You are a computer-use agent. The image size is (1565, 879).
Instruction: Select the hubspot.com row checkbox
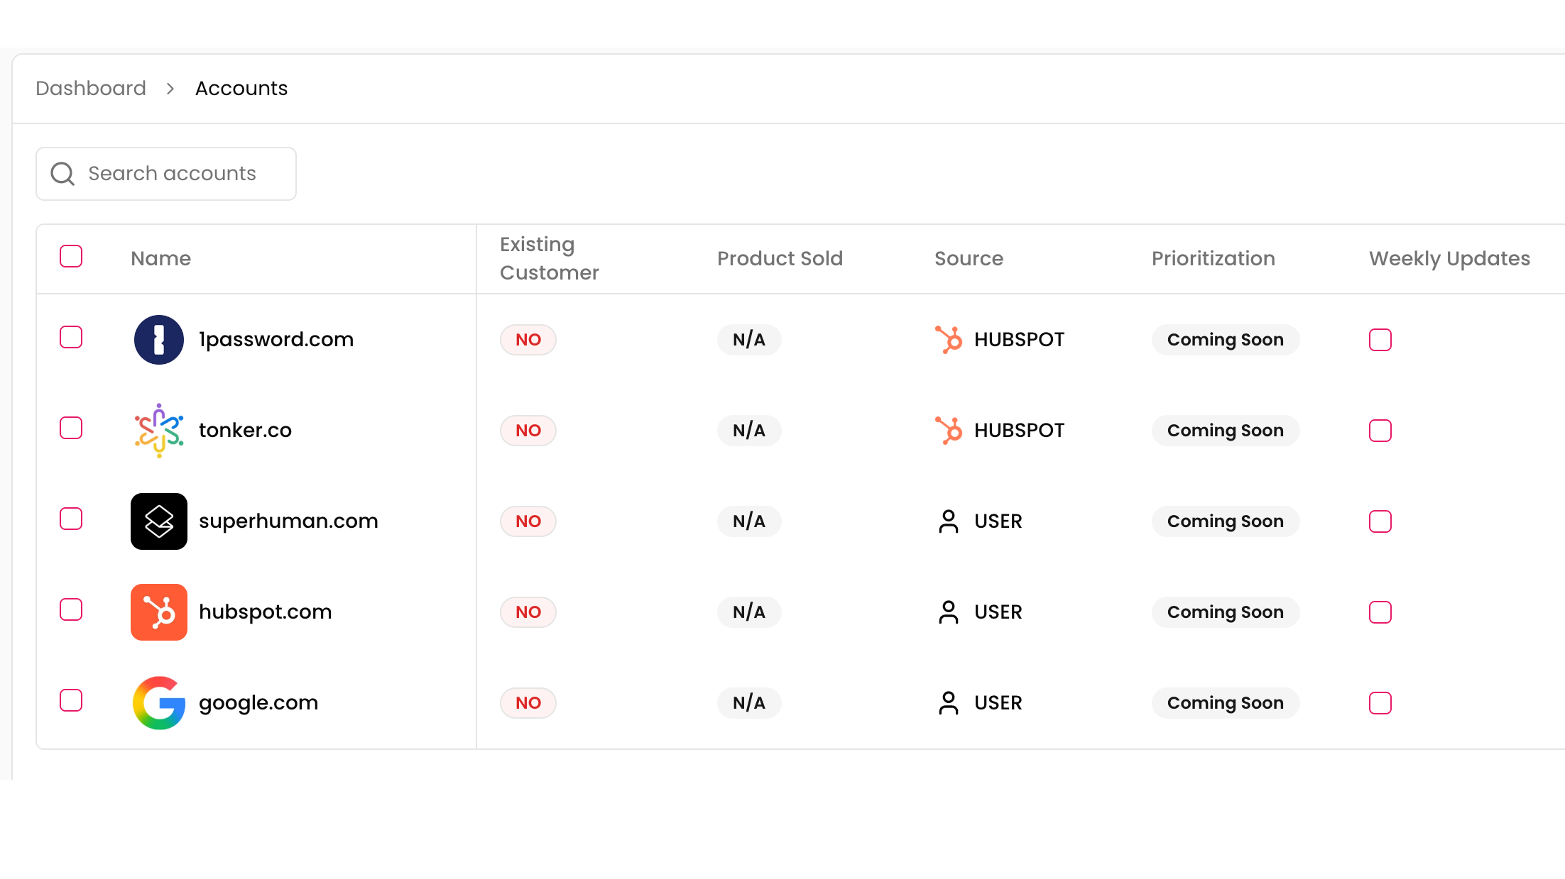(x=71, y=610)
